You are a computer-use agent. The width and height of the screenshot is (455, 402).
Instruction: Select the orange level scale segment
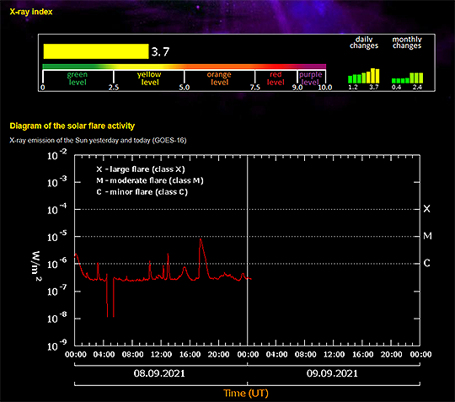219,78
